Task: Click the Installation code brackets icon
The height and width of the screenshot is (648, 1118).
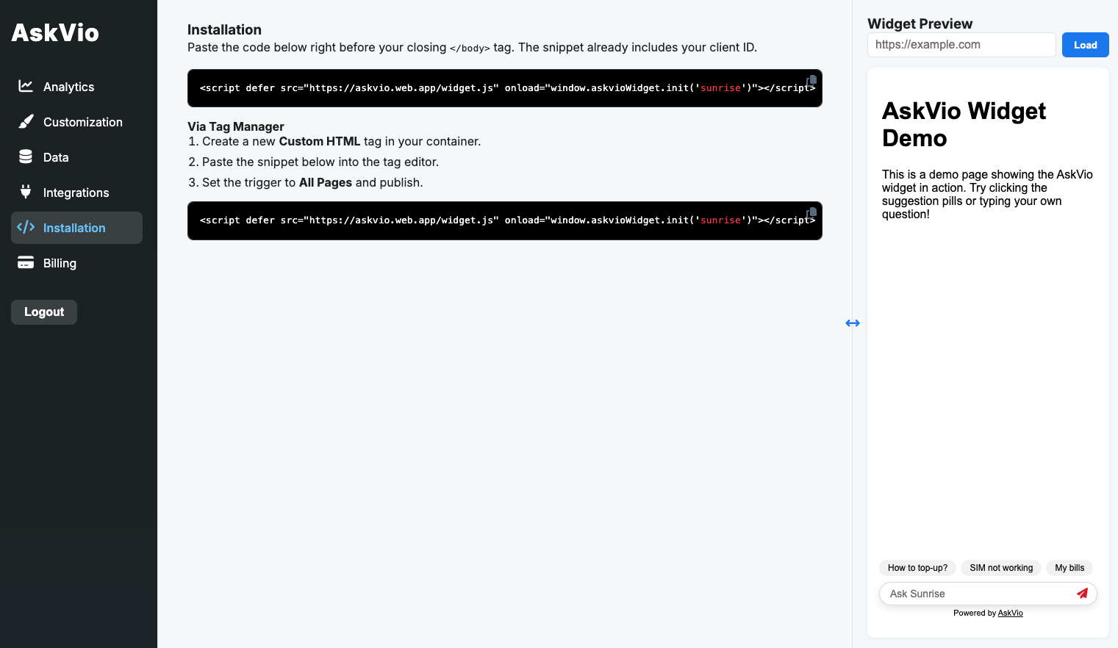Action: pos(26,227)
